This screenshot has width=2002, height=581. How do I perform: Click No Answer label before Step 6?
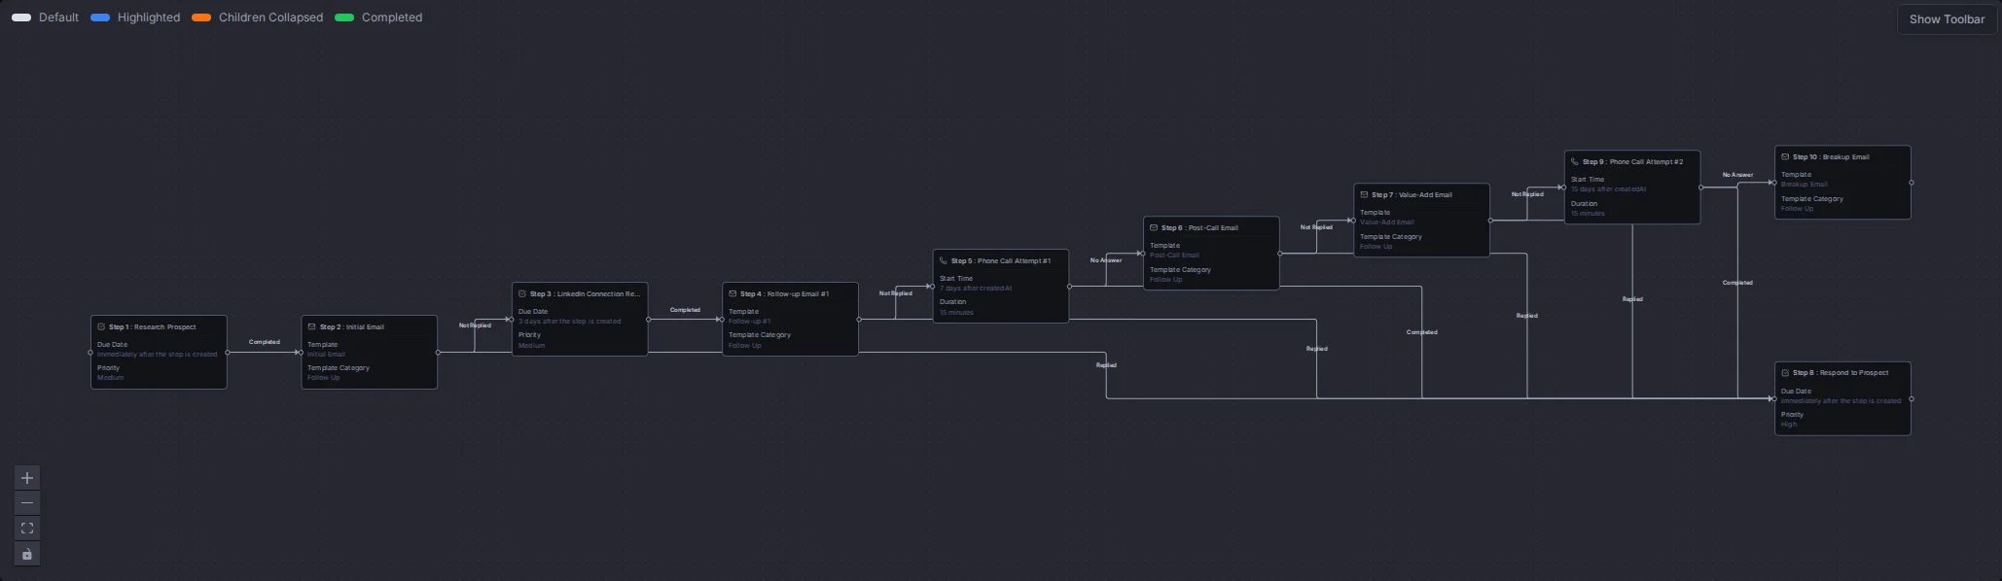[1106, 260]
